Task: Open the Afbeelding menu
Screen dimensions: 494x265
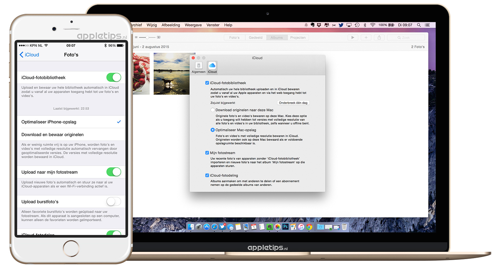Action: pyautogui.click(x=171, y=25)
